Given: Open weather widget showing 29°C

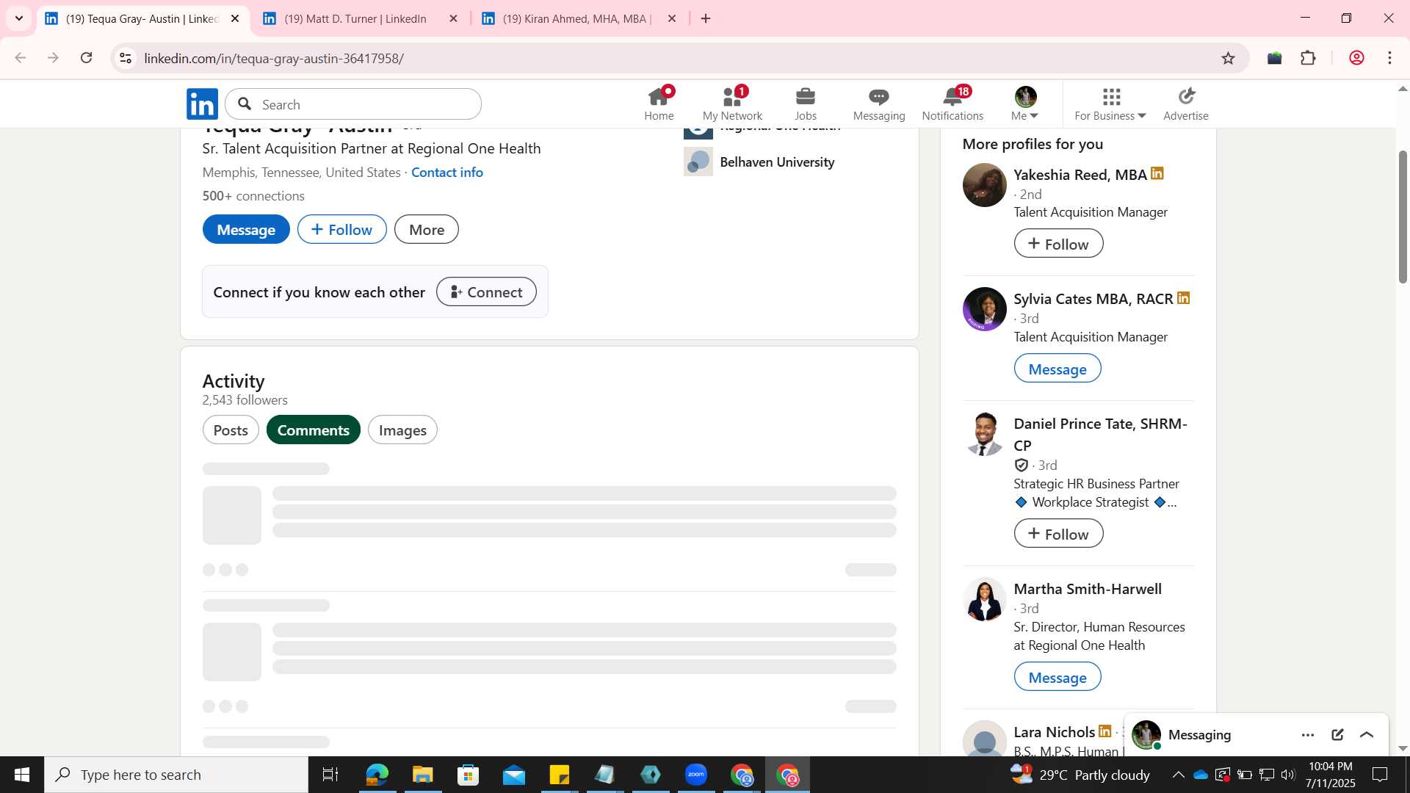Looking at the screenshot, I should [1080, 775].
